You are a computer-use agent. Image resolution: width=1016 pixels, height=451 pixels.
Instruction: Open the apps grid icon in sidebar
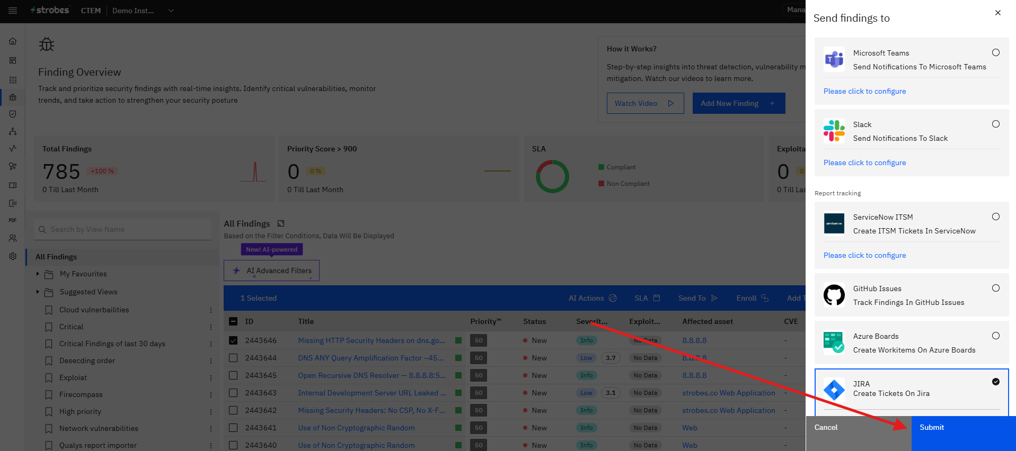point(13,80)
